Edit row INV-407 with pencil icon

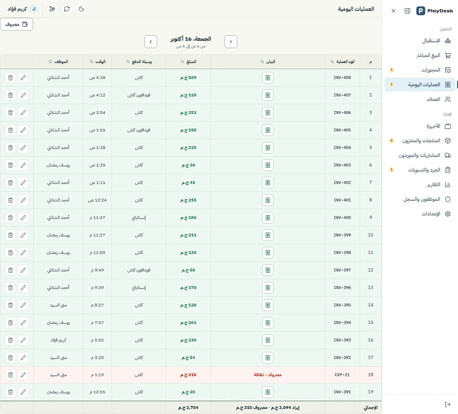[x=23, y=95]
